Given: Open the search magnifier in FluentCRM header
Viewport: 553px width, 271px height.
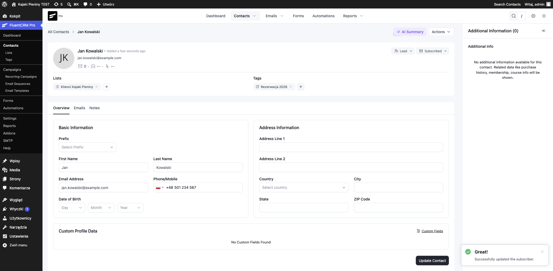Looking at the screenshot, I should 514,16.
